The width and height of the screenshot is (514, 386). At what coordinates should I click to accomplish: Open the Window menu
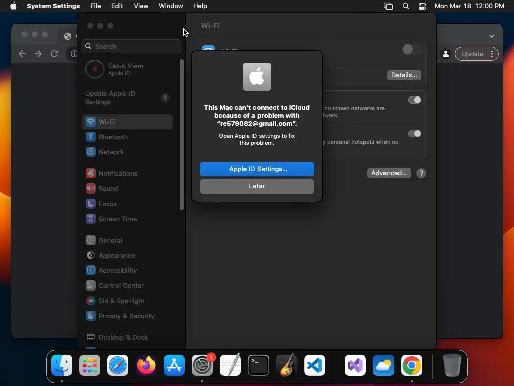[x=171, y=6]
